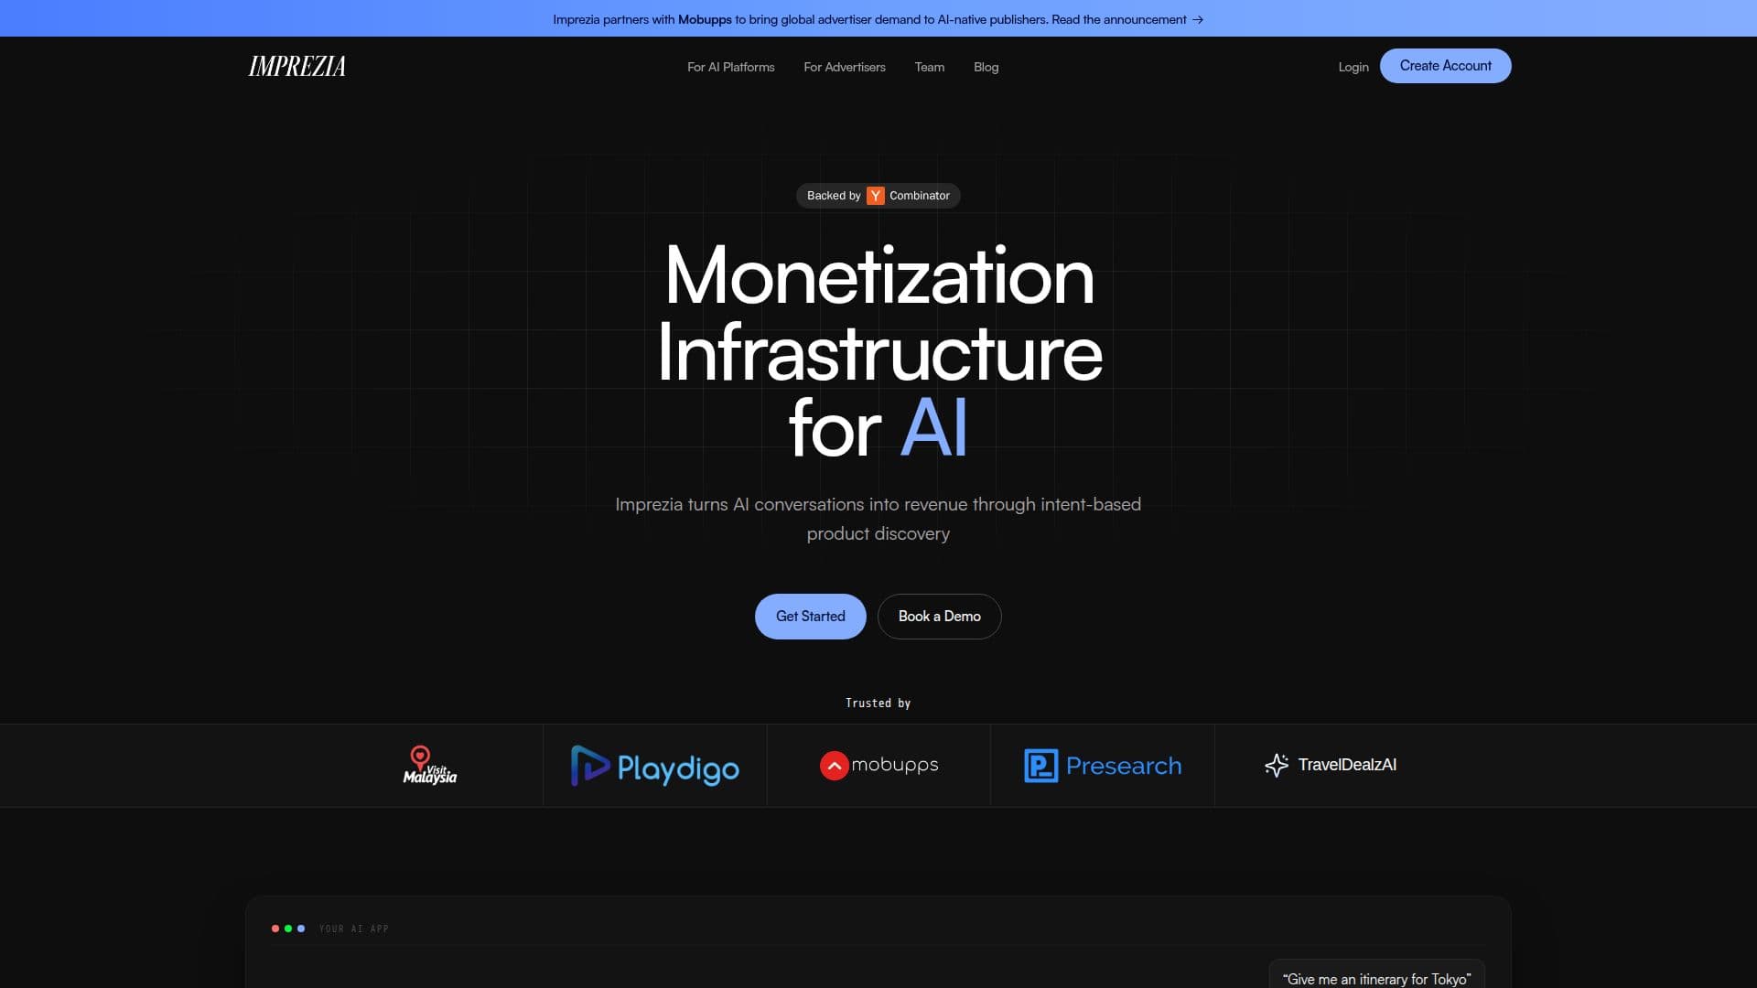The width and height of the screenshot is (1757, 988).
Task: Open the Blog link in navigation
Action: (986, 67)
